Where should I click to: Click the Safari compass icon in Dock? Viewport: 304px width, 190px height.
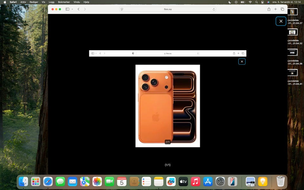pos(48,182)
